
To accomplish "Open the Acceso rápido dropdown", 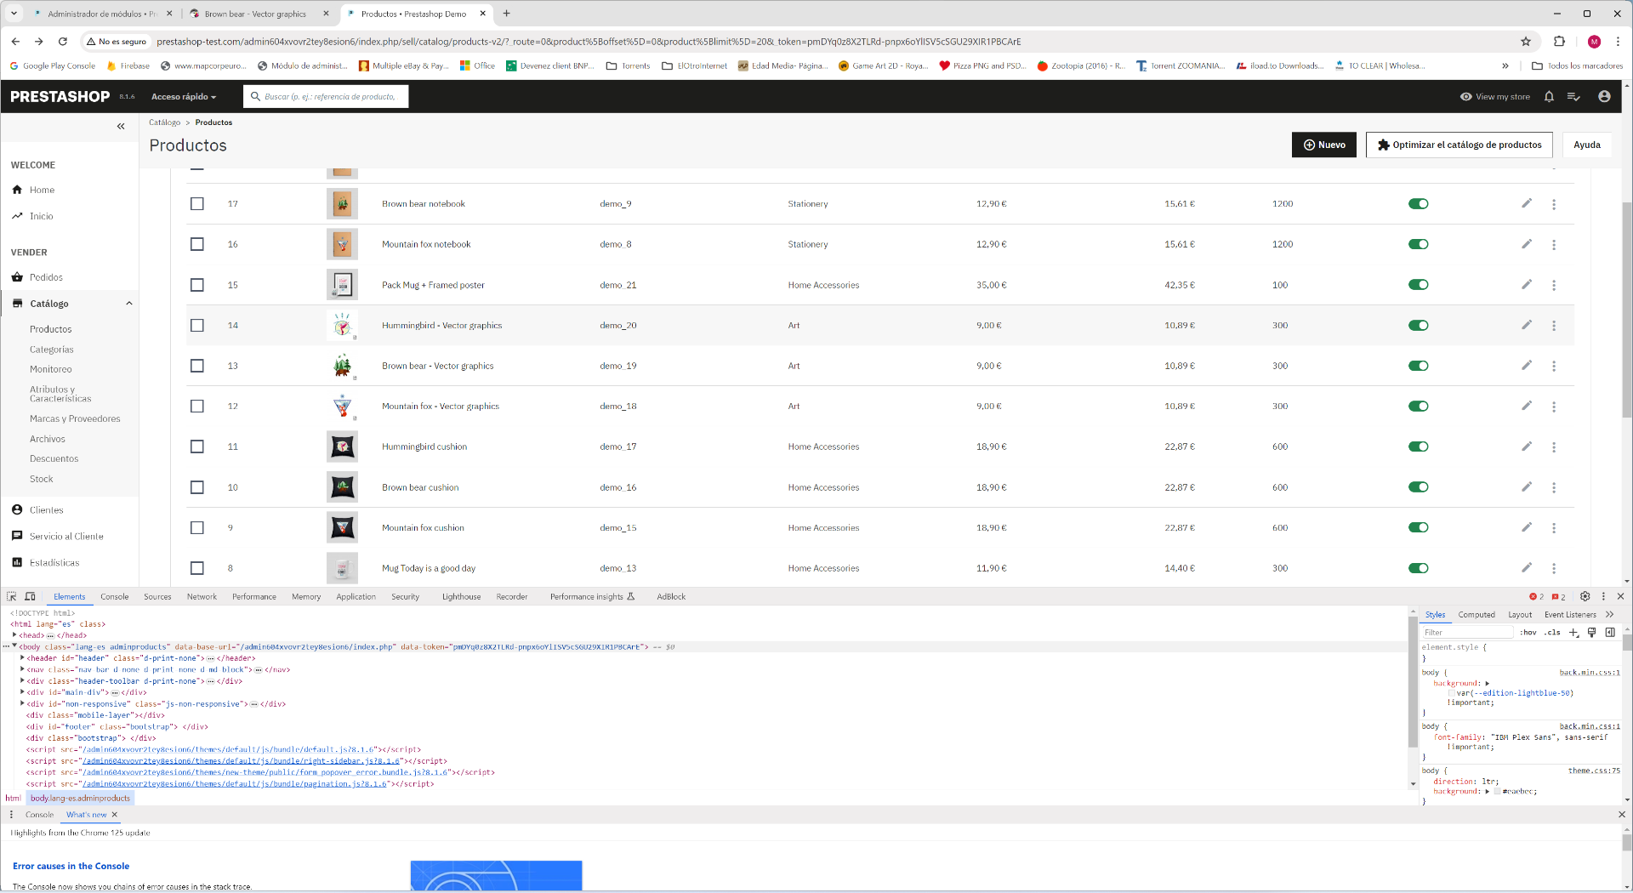I will click(x=184, y=97).
